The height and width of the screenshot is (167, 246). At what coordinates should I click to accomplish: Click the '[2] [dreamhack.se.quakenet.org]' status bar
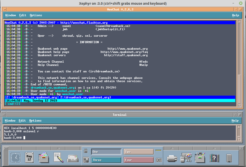[x=120, y=97]
